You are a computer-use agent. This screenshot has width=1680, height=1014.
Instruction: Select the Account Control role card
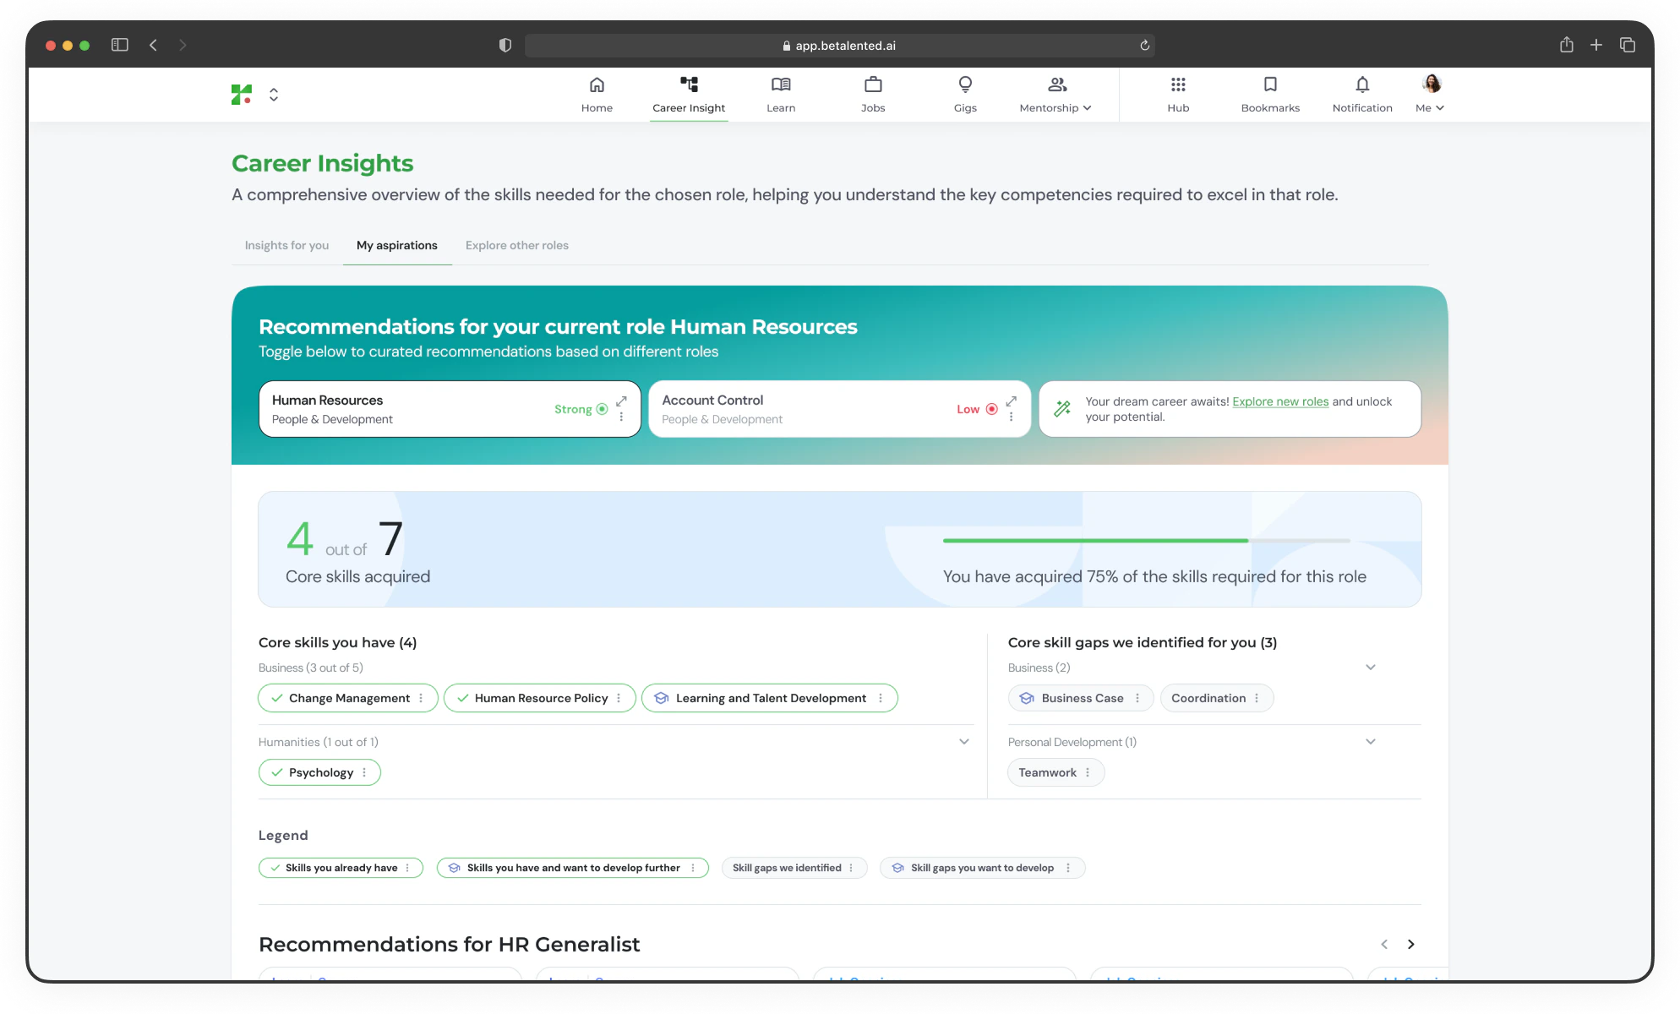(839, 409)
